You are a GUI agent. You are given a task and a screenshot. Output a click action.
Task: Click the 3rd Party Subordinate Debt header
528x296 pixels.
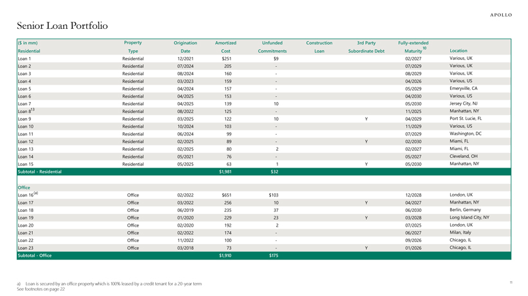(366, 46)
